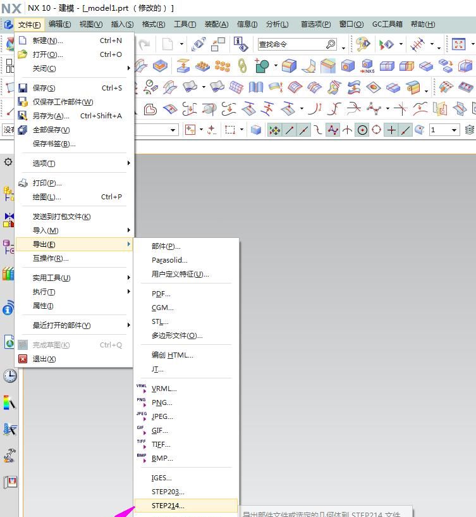Click the chain link icon in toolbar

click(x=242, y=66)
